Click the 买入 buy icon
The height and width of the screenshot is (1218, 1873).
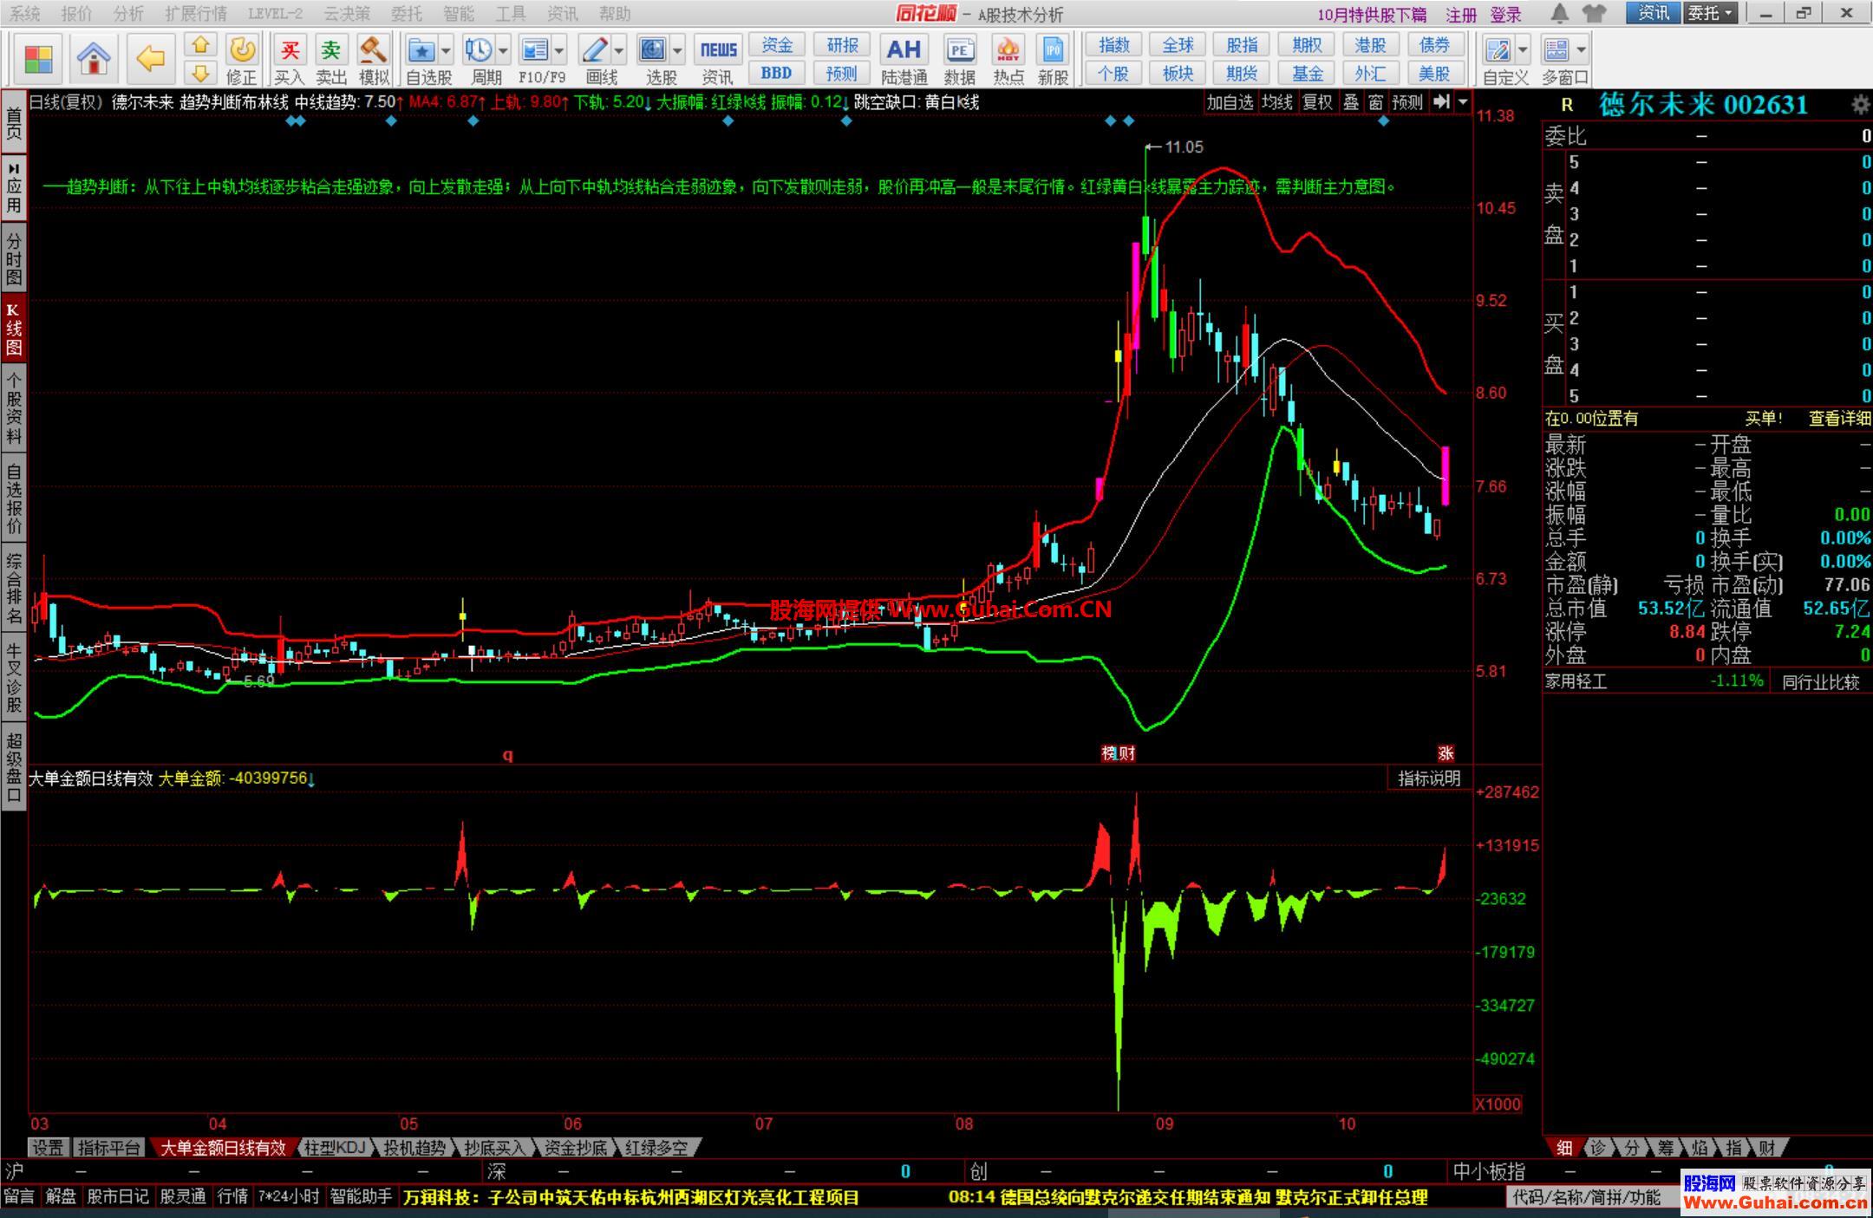[x=290, y=50]
